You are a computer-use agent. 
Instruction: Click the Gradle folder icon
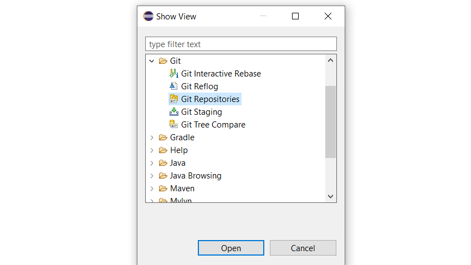pyautogui.click(x=163, y=137)
